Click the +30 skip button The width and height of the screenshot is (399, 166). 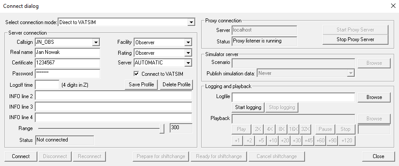[297, 141]
